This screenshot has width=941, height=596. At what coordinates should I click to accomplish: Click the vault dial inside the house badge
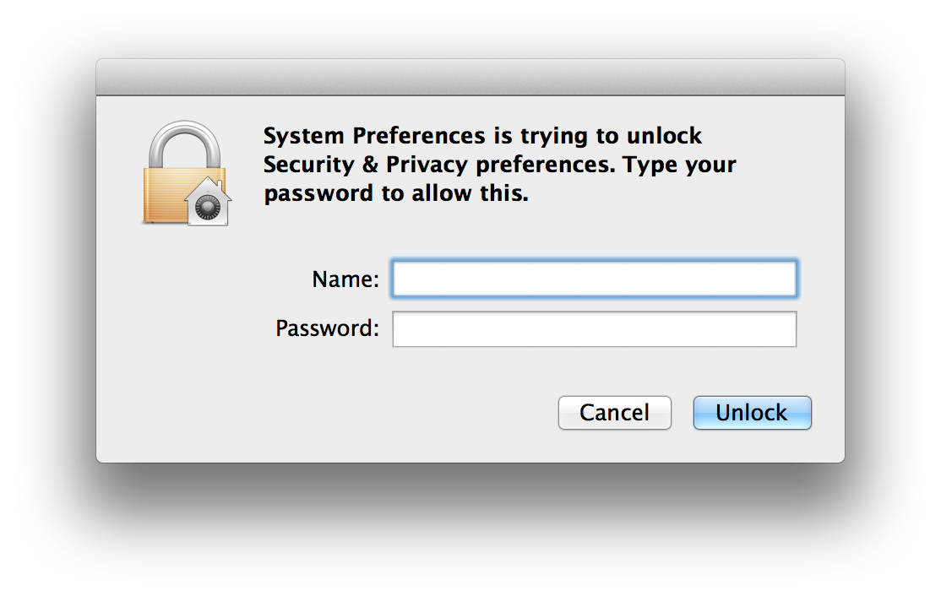[208, 208]
